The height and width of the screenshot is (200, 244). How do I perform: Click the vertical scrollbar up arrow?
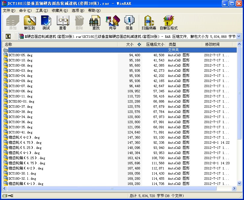[239, 44]
